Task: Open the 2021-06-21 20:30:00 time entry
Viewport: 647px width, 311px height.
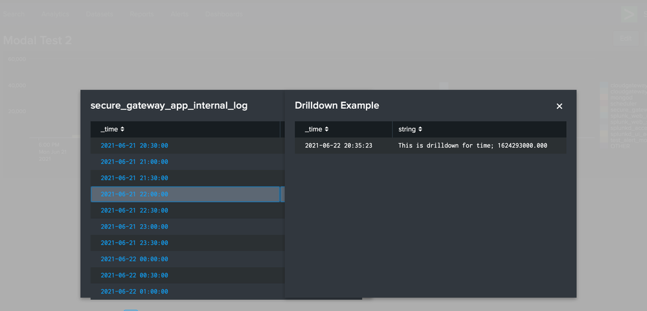Action: click(134, 146)
